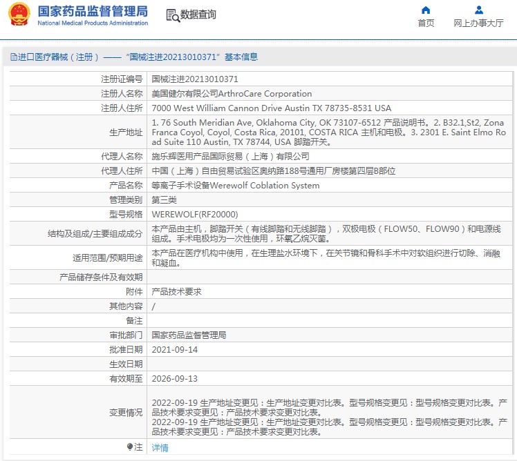Click the slash value in 其他内容 row
The image size is (517, 461).
point(153,306)
